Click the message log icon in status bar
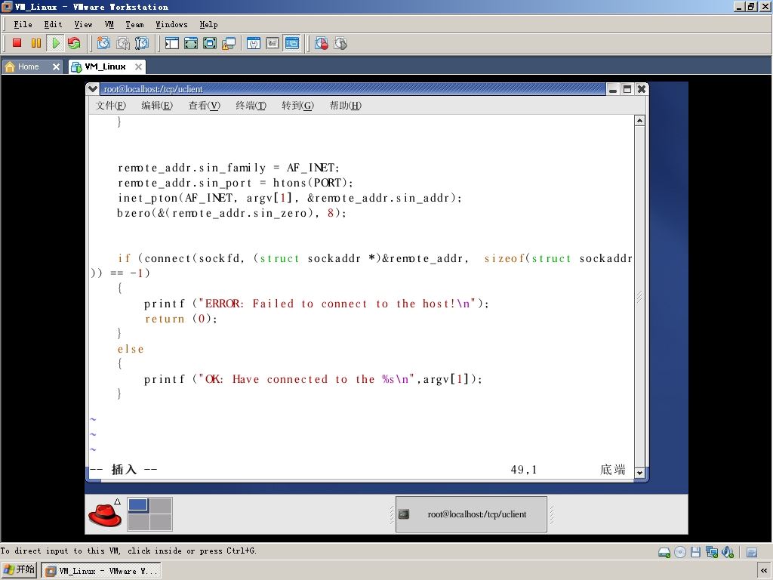This screenshot has height=580, width=773. click(752, 552)
